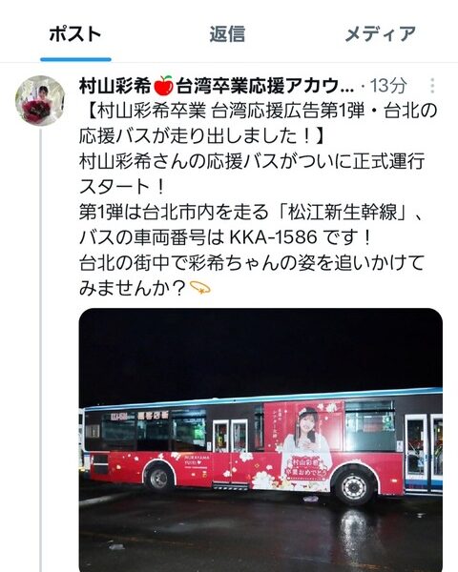Open the attached bus photo

[260, 439]
